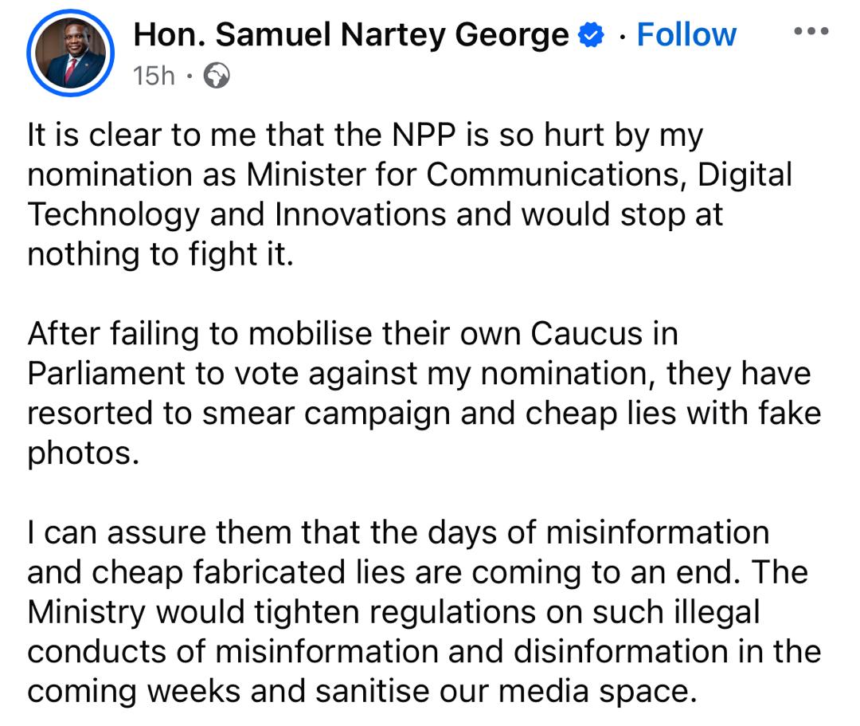The height and width of the screenshot is (726, 860).
Task: Click the word 'photos.' ending second paragraph
Action: coord(84,454)
